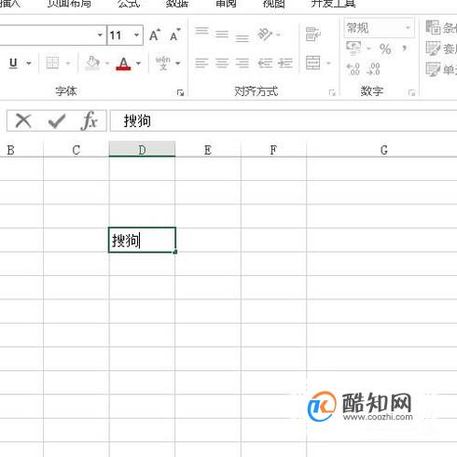Open the 视图 ribbon tab
This screenshot has width=457, height=457.
[274, 4]
